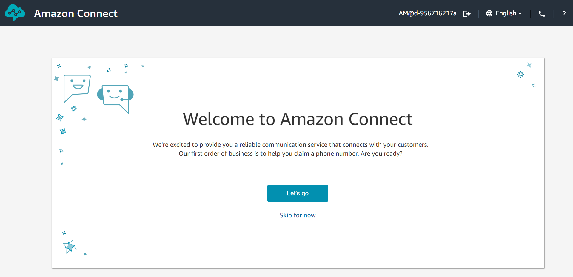Click the globe language icon

[489, 13]
